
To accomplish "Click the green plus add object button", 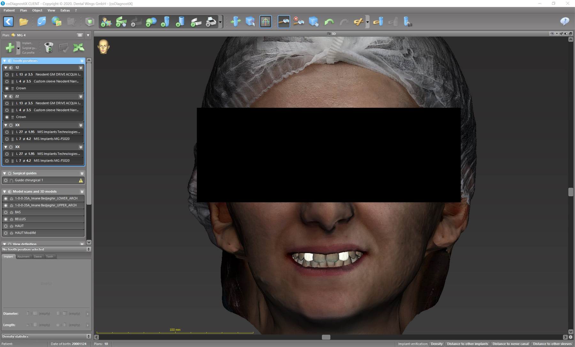I will click(10, 48).
